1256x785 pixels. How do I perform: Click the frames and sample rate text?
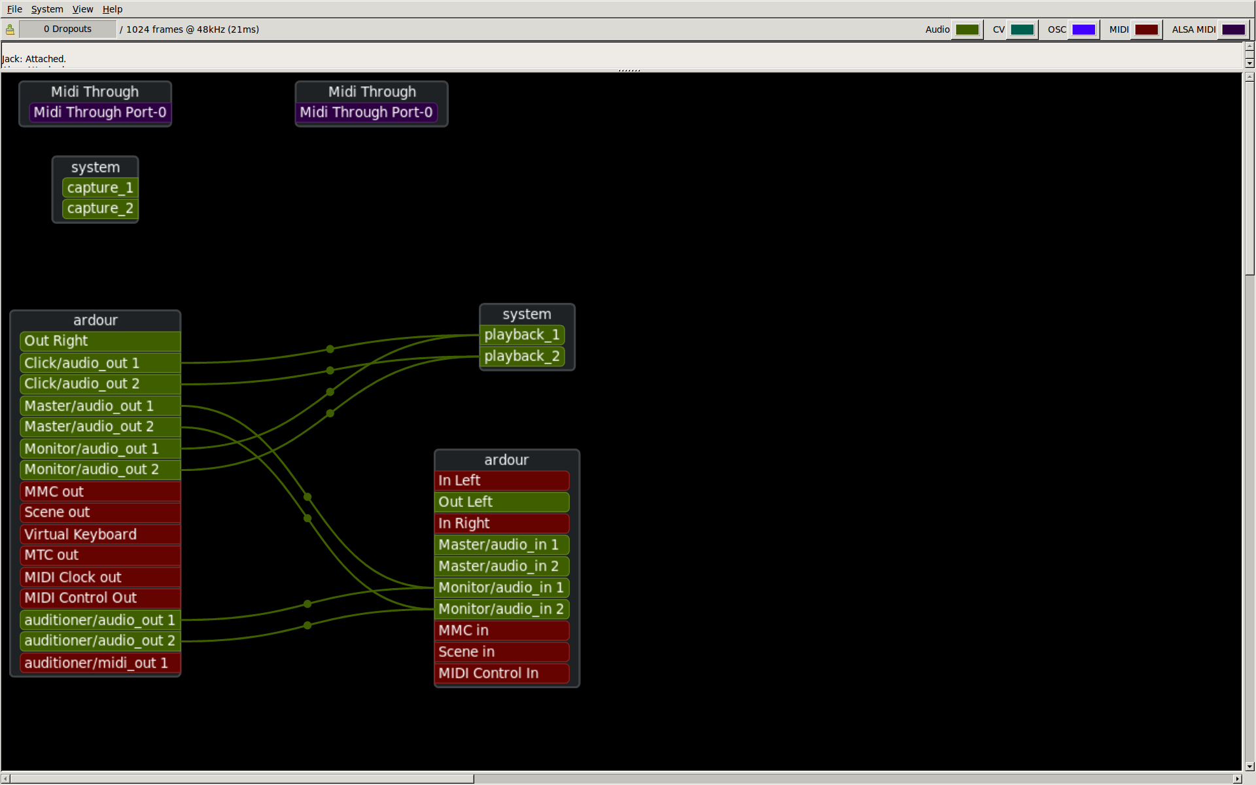192,29
